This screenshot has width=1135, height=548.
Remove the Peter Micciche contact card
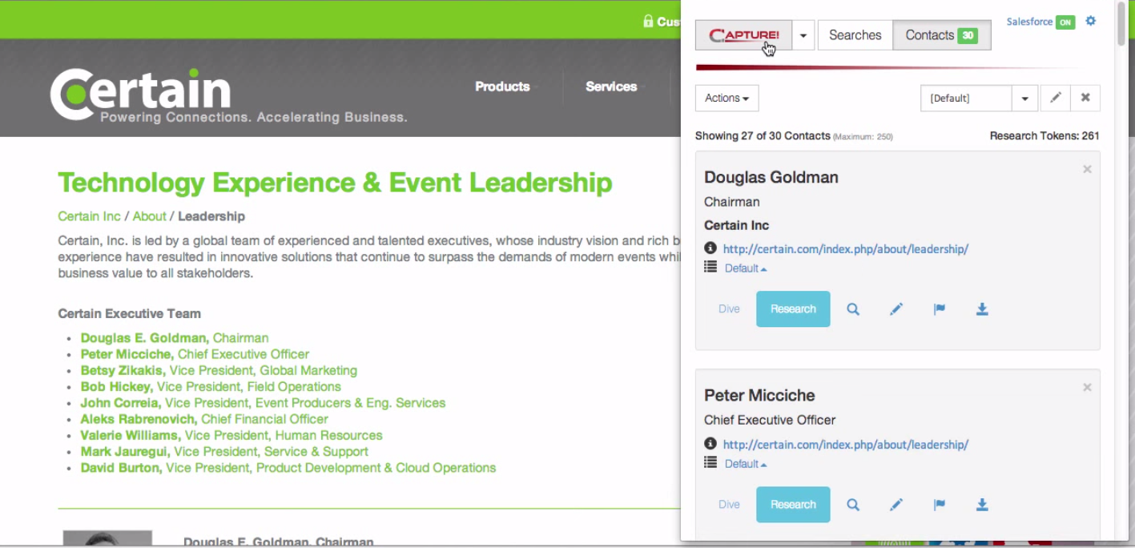1087,387
